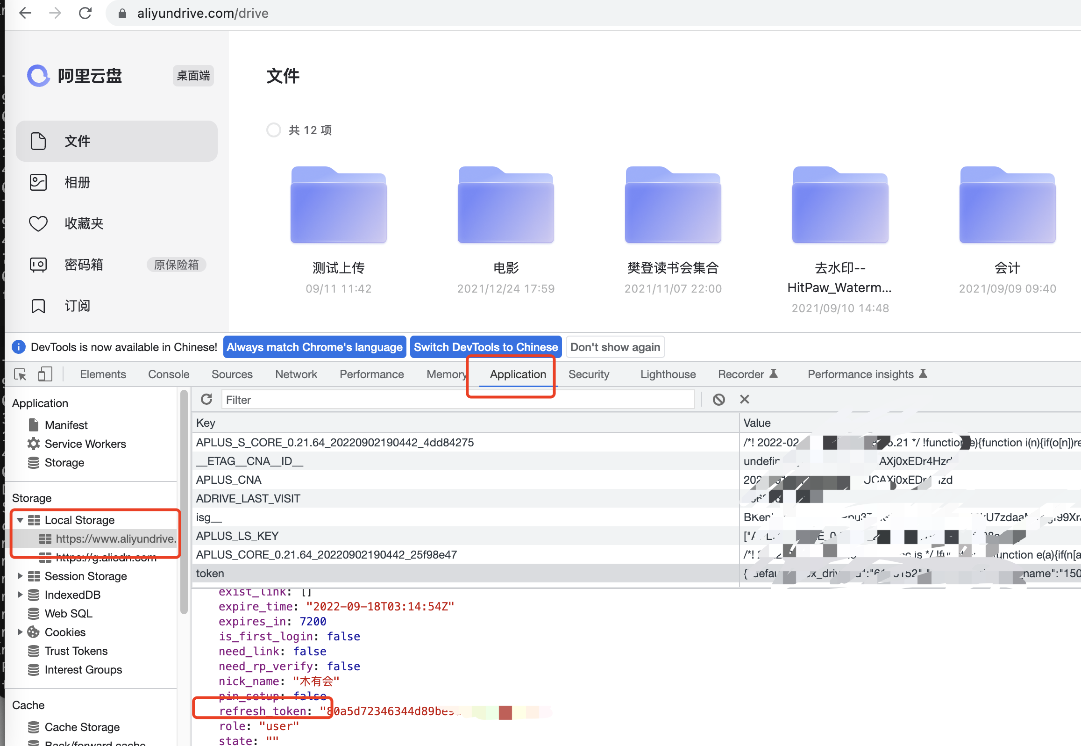This screenshot has height=746, width=1081.
Task: Open Web SQL storage item
Action: point(68,613)
